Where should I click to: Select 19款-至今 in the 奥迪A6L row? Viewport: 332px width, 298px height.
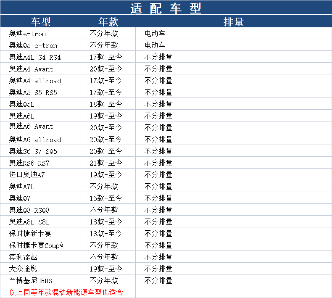pyautogui.click(x=106, y=116)
